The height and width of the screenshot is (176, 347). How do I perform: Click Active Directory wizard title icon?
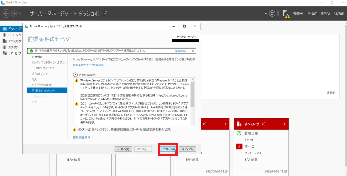pyautogui.click(x=26, y=26)
